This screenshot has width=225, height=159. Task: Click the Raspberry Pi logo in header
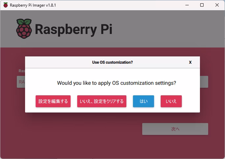pos(64,29)
